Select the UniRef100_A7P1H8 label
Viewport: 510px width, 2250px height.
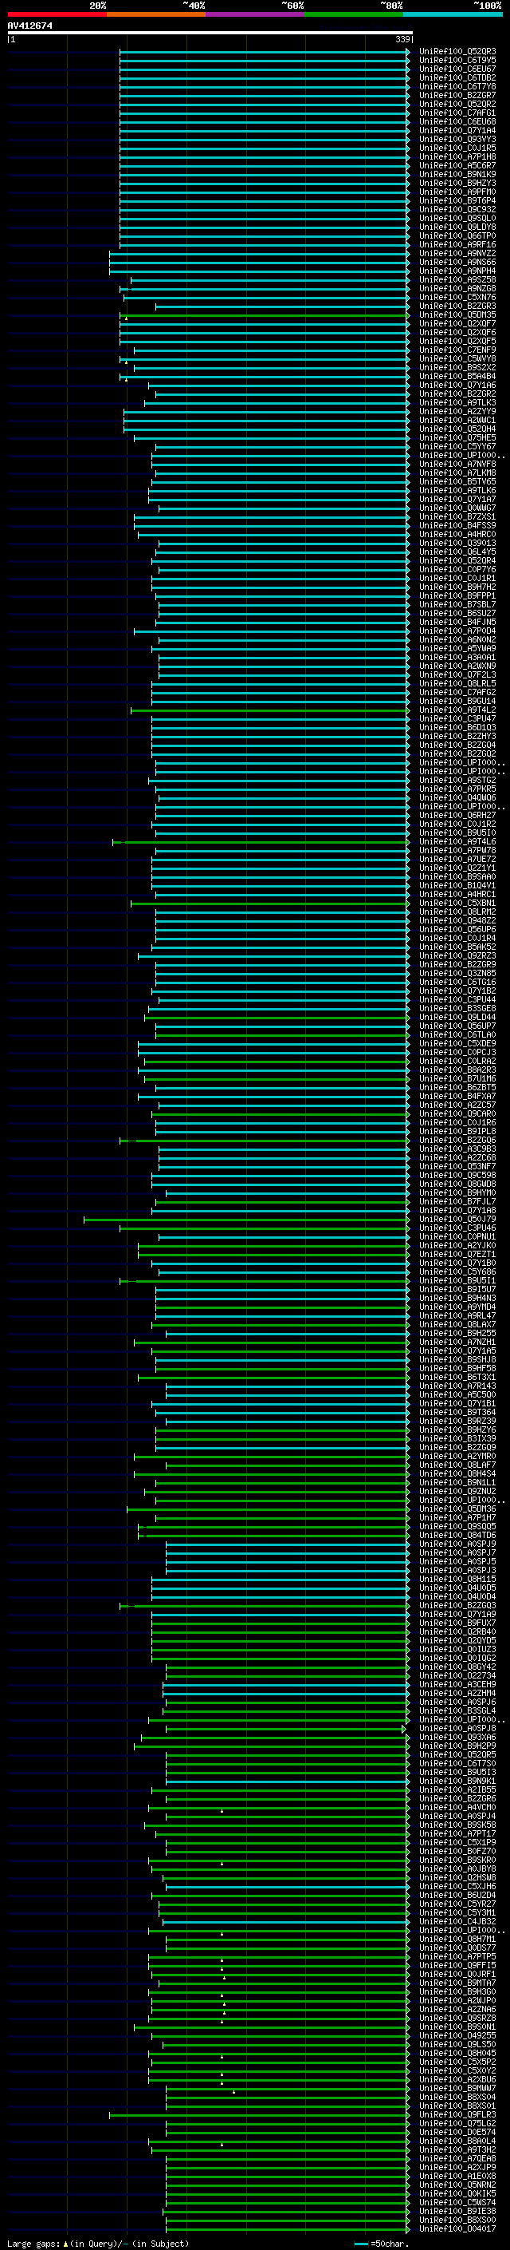coord(457,156)
